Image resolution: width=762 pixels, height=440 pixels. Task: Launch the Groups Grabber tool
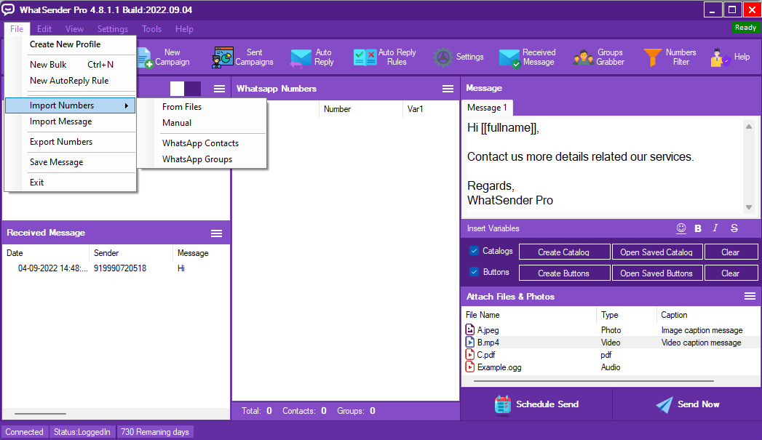tap(598, 57)
